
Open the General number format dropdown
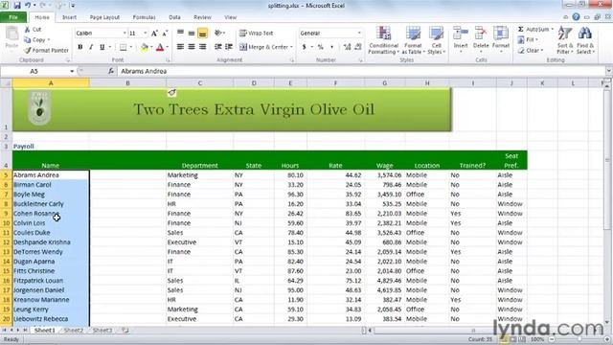(x=359, y=34)
